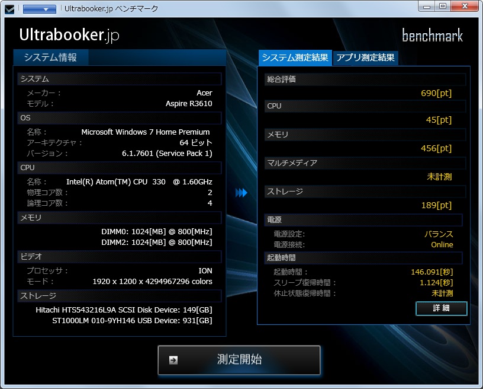Click the ビデオ section header
The height and width of the screenshot is (389, 483).
120,257
